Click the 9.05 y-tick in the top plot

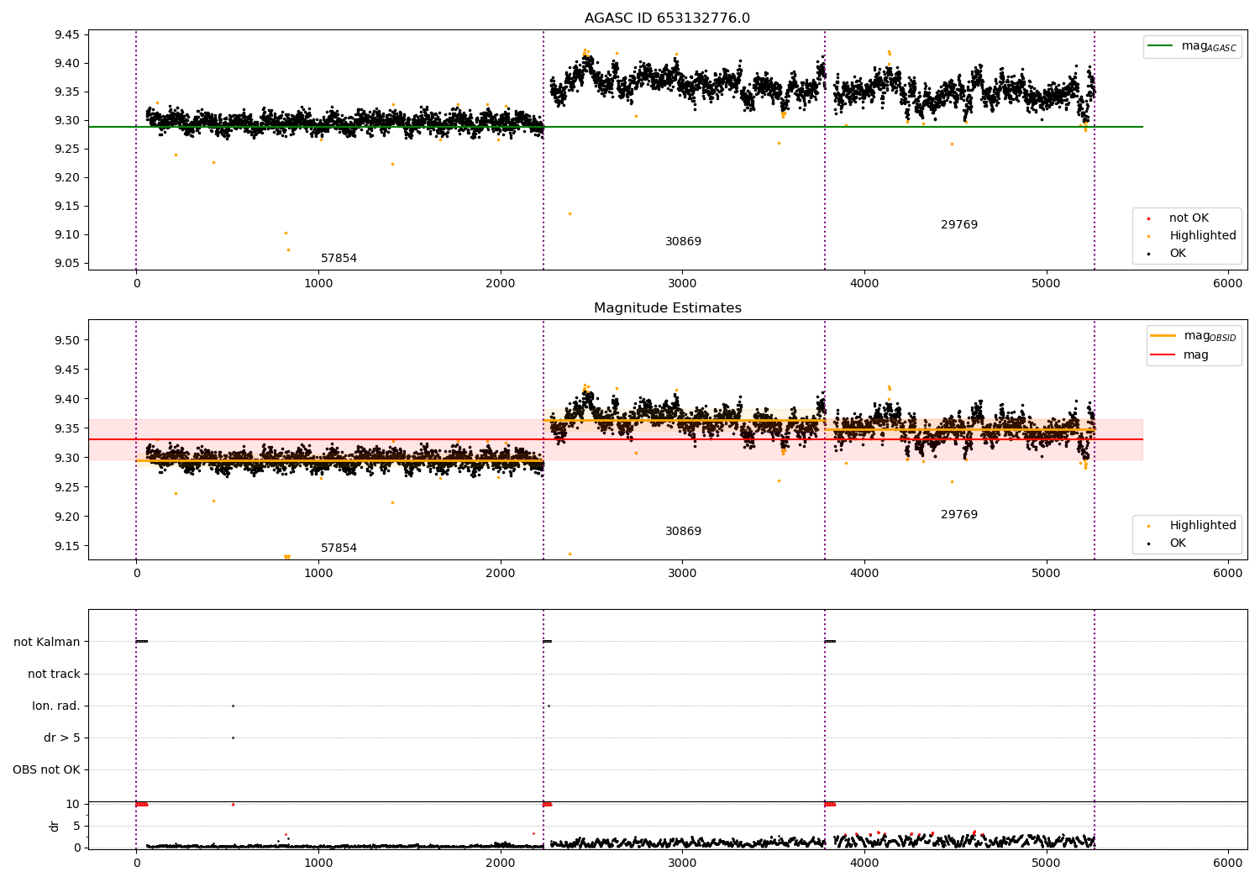tap(68, 263)
